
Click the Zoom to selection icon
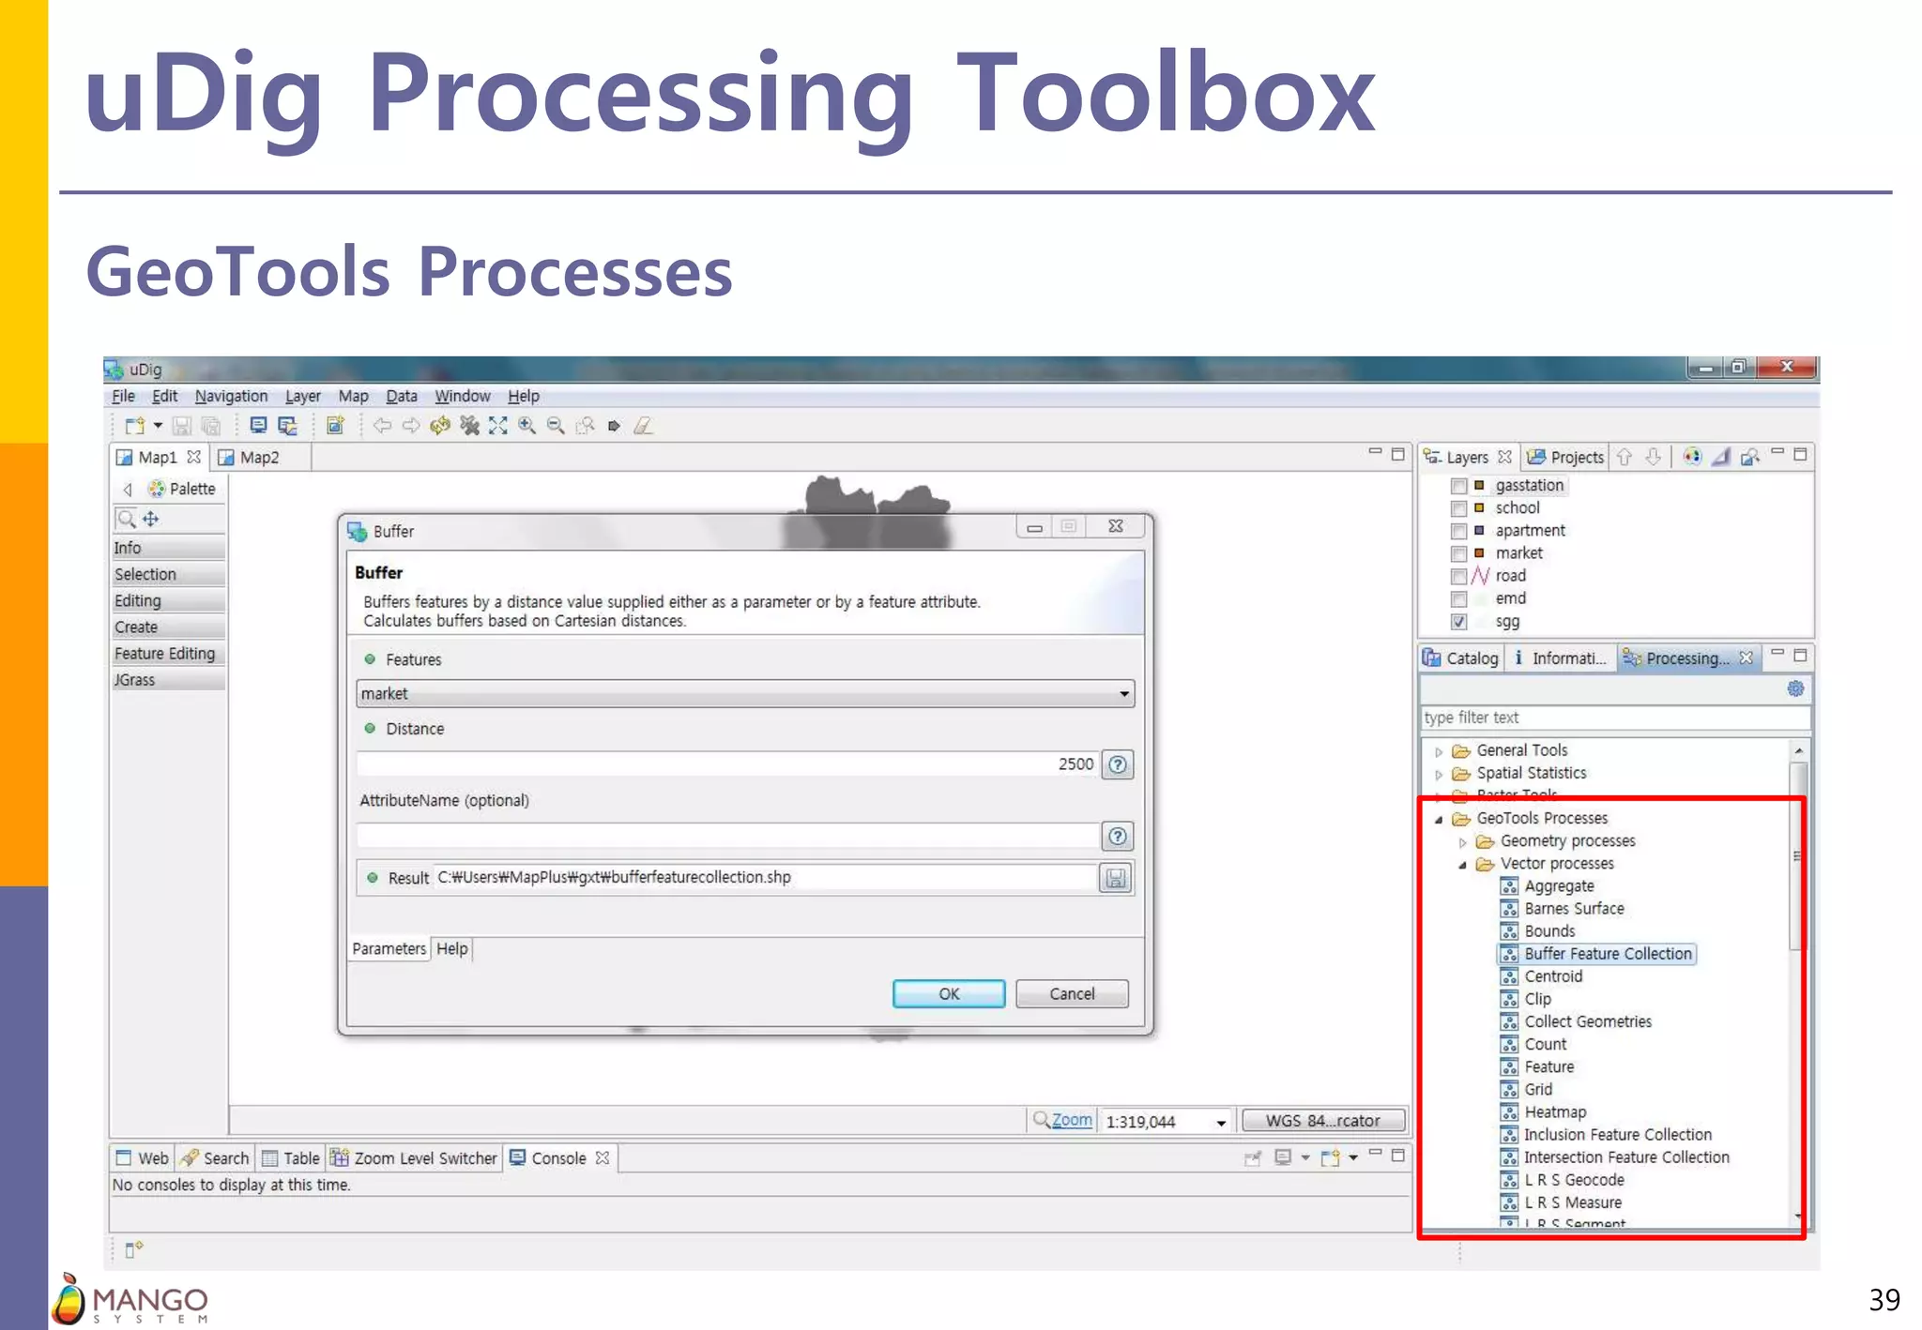pos(586,426)
